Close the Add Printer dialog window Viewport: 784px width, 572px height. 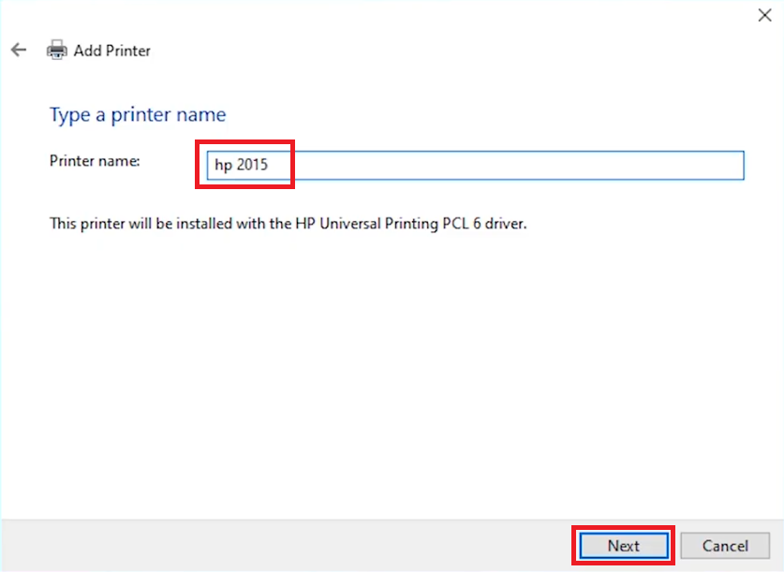coord(764,15)
